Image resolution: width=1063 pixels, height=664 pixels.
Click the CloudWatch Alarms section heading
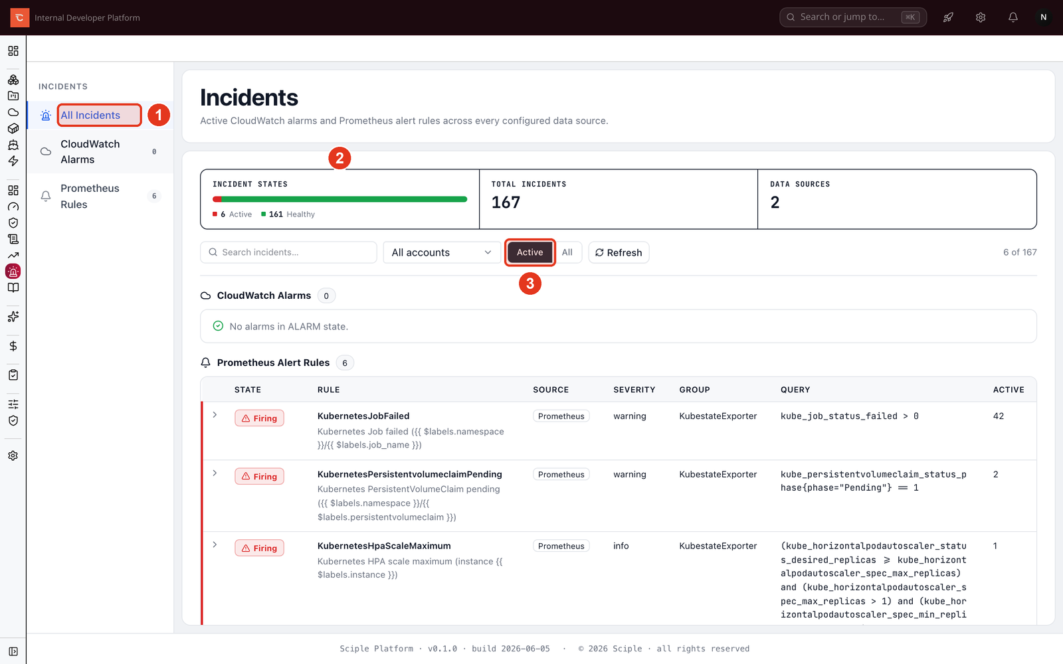coord(264,295)
